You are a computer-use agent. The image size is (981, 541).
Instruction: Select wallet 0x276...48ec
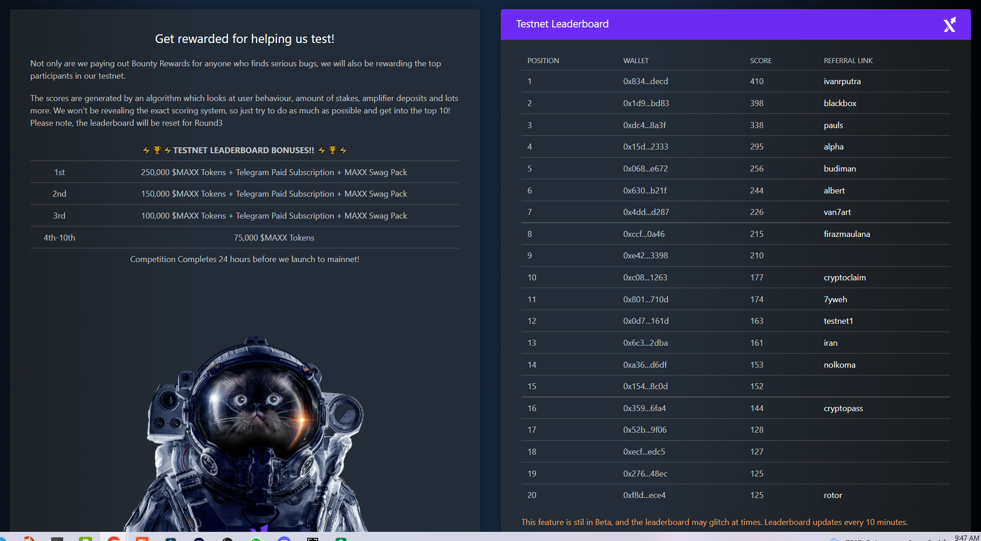point(645,474)
